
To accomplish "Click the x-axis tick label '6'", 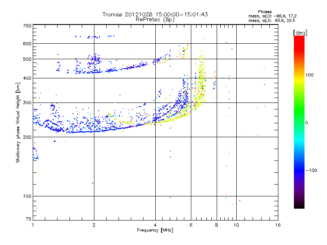I will click(191, 225).
